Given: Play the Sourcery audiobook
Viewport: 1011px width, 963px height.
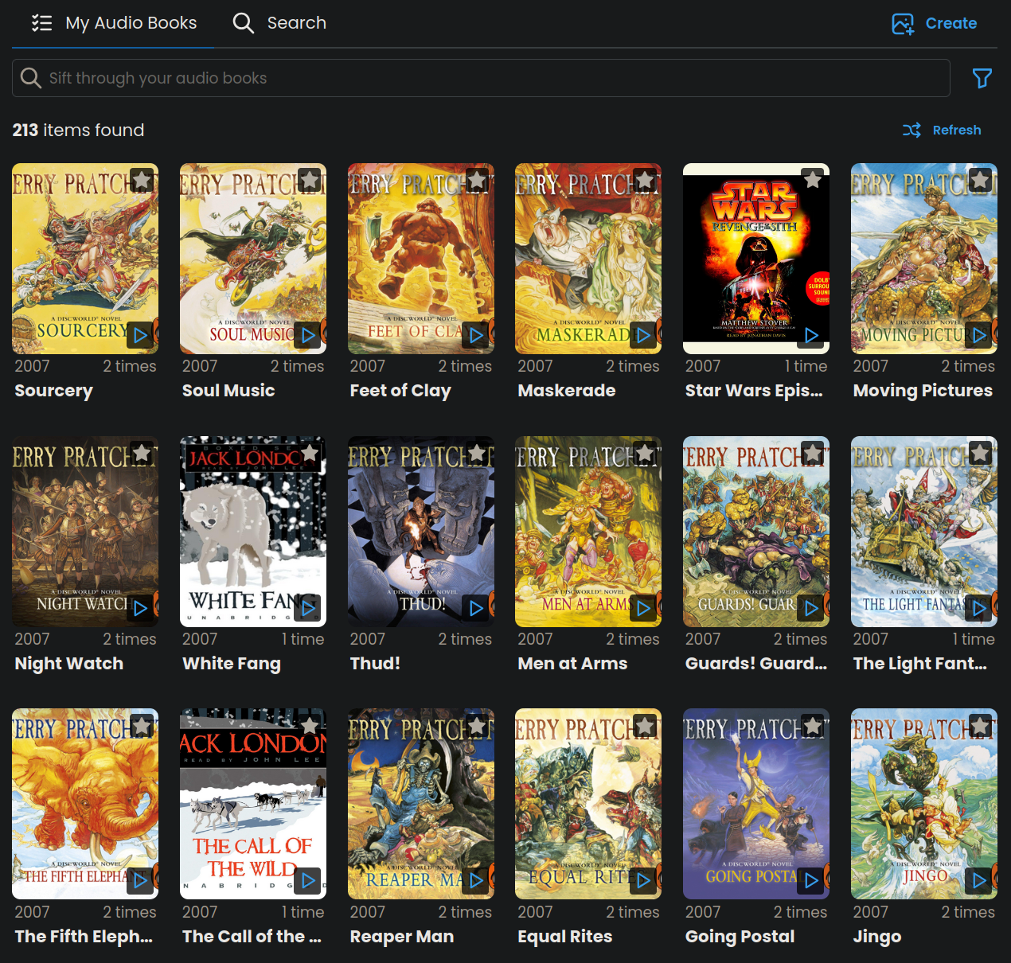Looking at the screenshot, I should pos(141,335).
